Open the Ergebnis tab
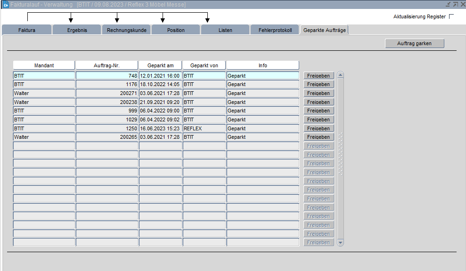This screenshot has width=466, height=271. pyautogui.click(x=77, y=30)
